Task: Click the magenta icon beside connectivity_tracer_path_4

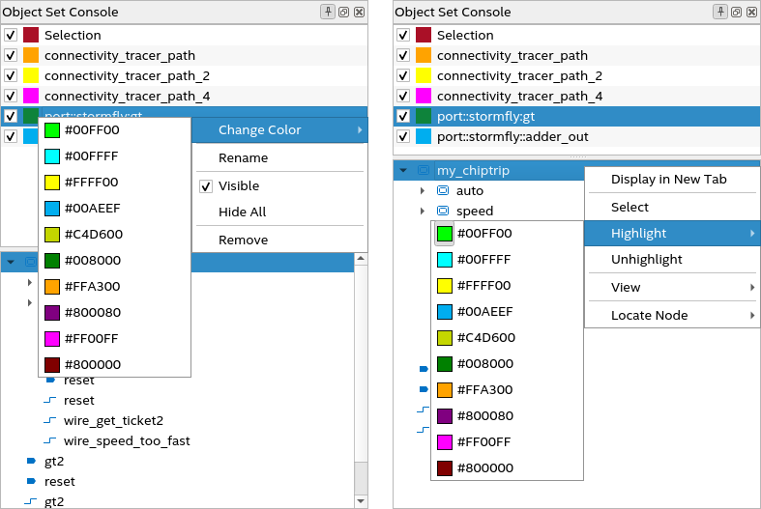Action: (x=424, y=96)
